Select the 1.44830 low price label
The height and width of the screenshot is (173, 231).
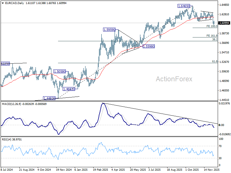click(x=49, y=98)
